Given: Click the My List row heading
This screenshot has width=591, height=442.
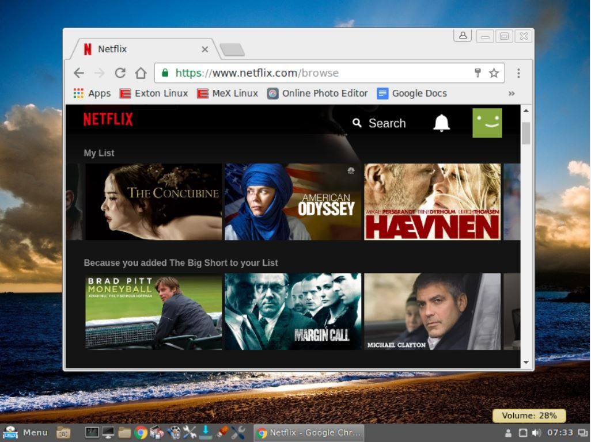Looking at the screenshot, I should [99, 153].
